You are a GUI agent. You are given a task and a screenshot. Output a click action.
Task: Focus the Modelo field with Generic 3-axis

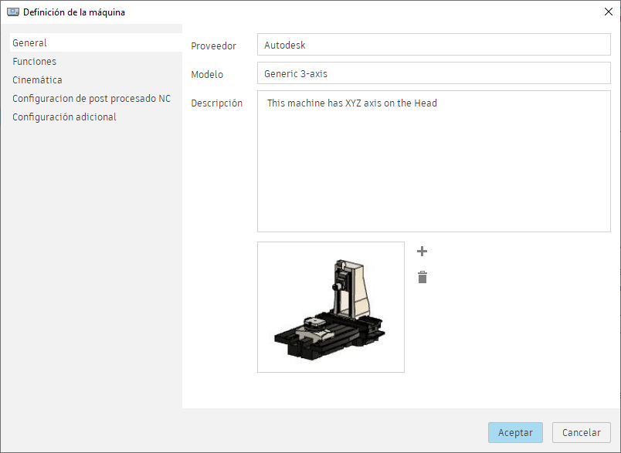click(433, 73)
